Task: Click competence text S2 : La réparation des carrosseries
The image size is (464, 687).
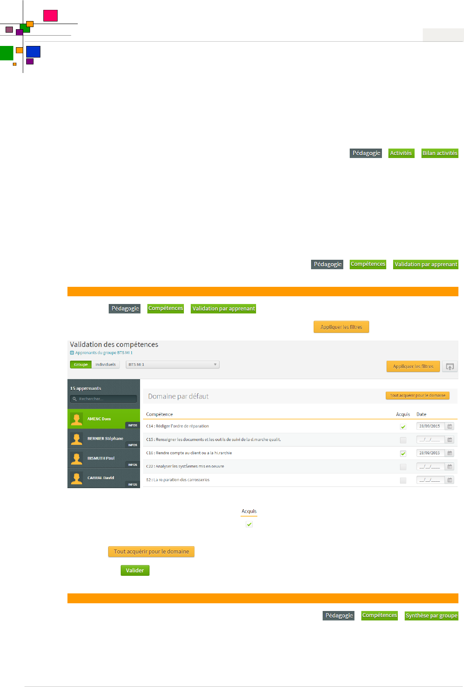Action: click(x=178, y=480)
